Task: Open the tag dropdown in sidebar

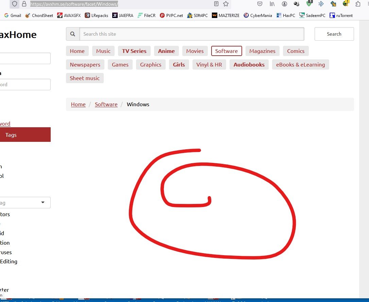Action: [25, 203]
